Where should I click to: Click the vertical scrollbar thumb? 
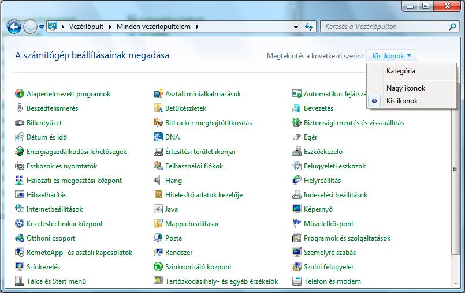[x=455, y=169]
